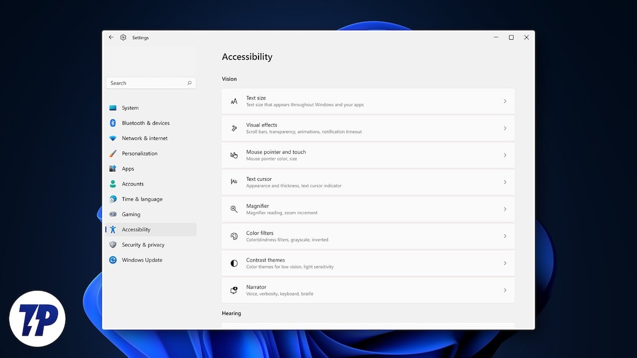Click the Bluetooth & devices icon in sidebar
The image size is (637, 358).
point(115,123)
